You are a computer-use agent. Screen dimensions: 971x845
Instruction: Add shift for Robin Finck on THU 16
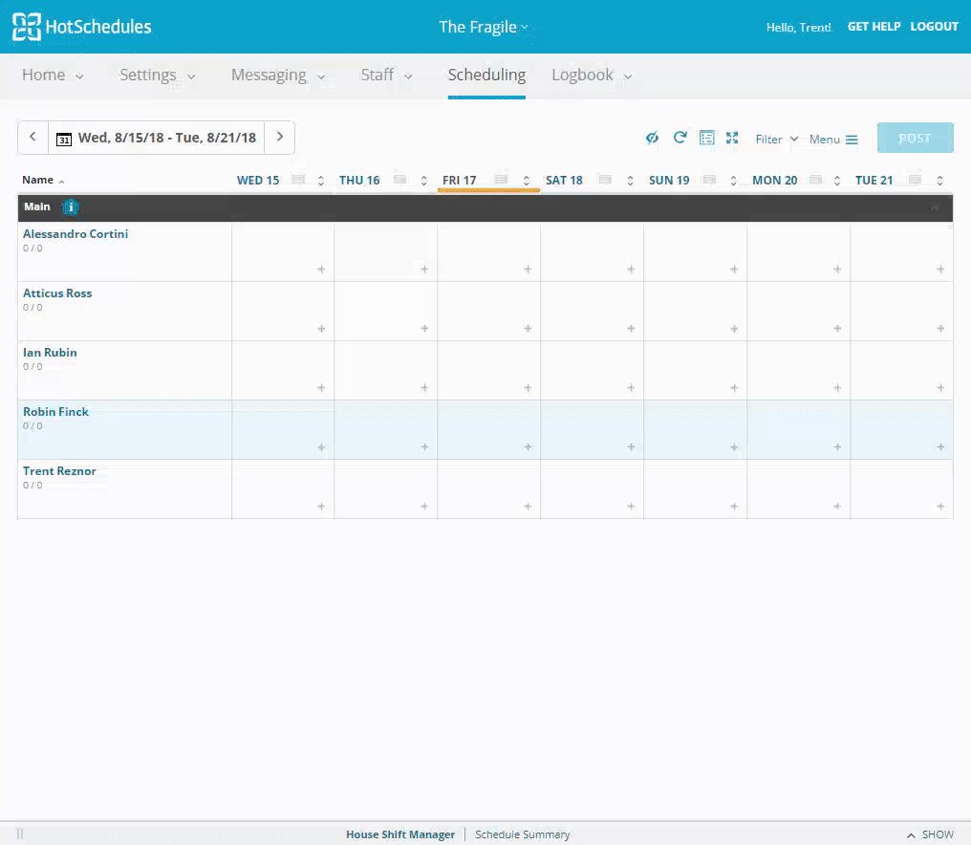pos(424,446)
